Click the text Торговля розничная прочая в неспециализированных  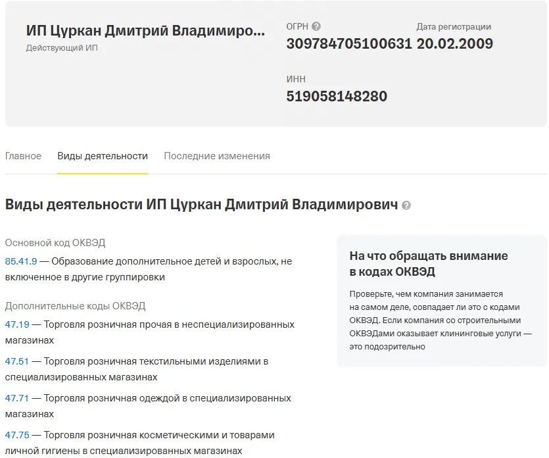[x=169, y=324]
